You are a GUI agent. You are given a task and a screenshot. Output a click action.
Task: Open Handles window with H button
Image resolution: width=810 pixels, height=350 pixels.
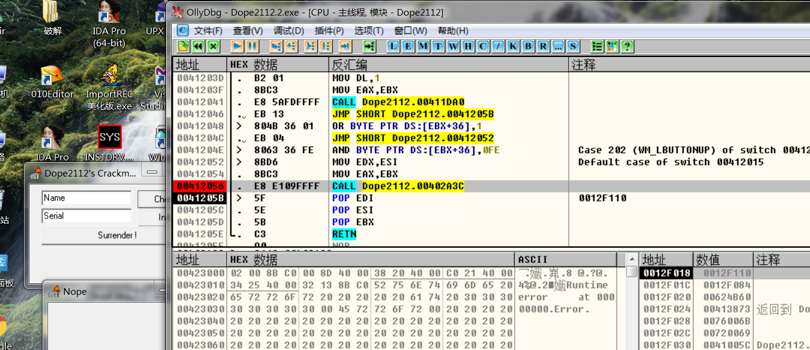pyautogui.click(x=469, y=46)
